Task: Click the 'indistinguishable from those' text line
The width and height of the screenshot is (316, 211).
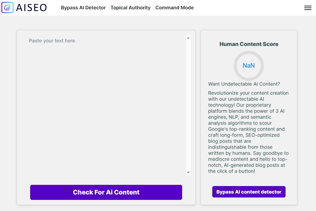Action: 240,147
